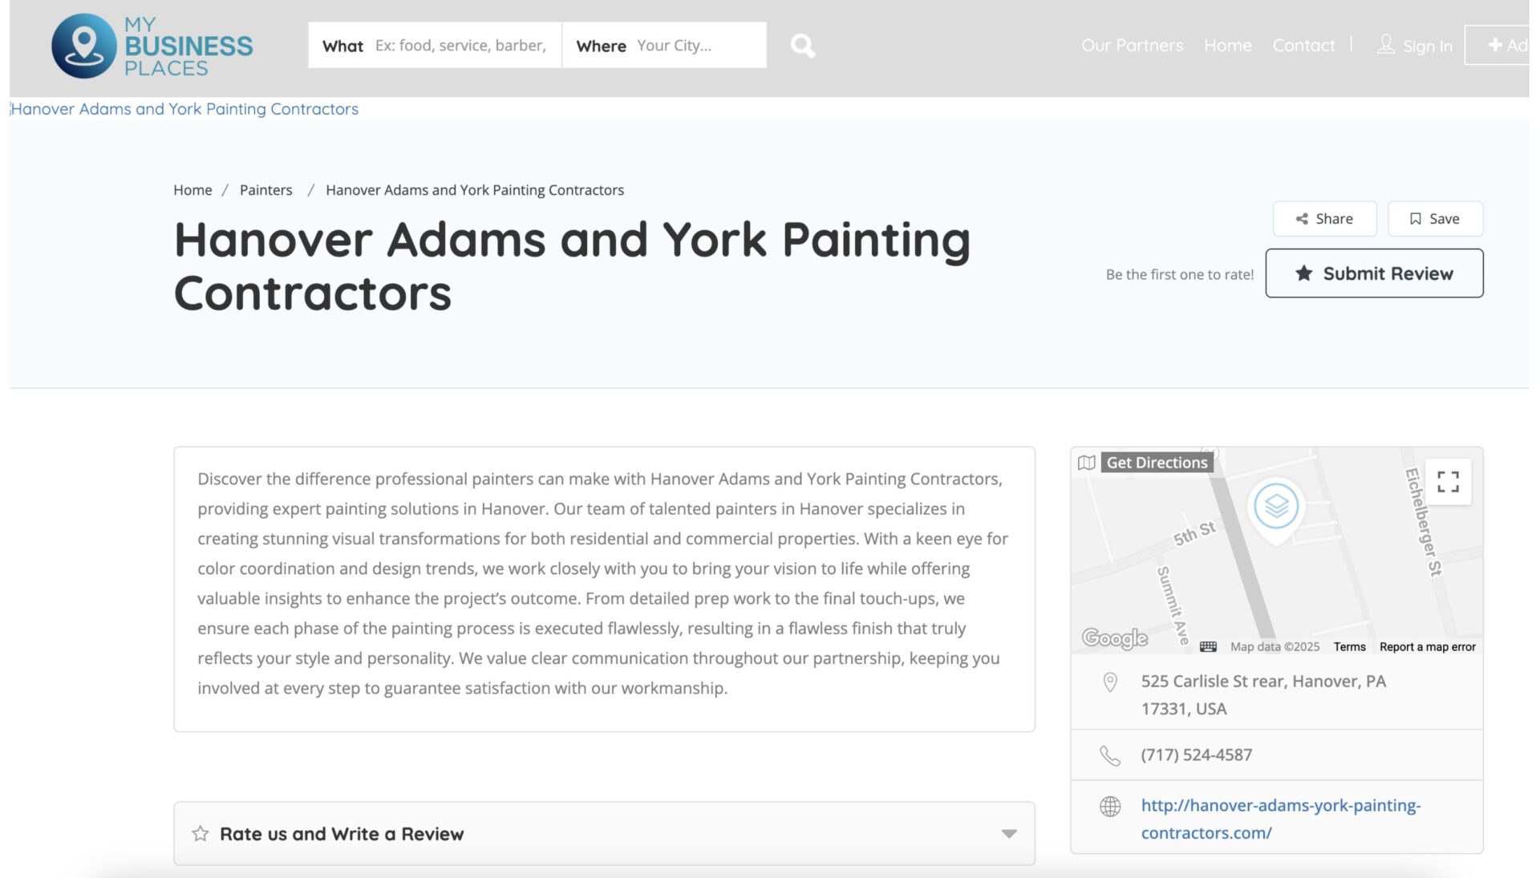Open the Contact menu item

tap(1303, 46)
